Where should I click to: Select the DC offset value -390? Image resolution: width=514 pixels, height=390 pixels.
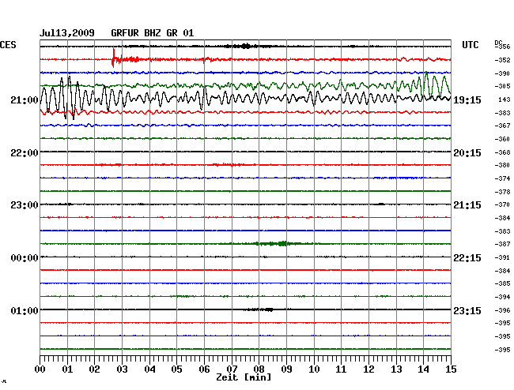pyautogui.click(x=502, y=73)
